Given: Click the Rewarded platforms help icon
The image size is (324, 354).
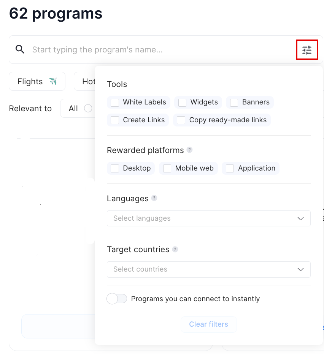Looking at the screenshot, I should [x=189, y=150].
